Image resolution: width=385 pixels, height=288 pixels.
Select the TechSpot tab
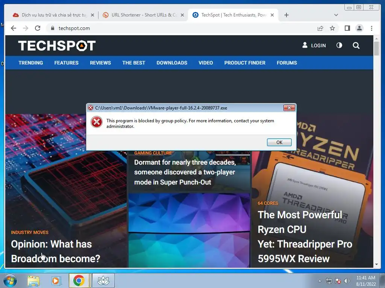[x=232, y=15]
